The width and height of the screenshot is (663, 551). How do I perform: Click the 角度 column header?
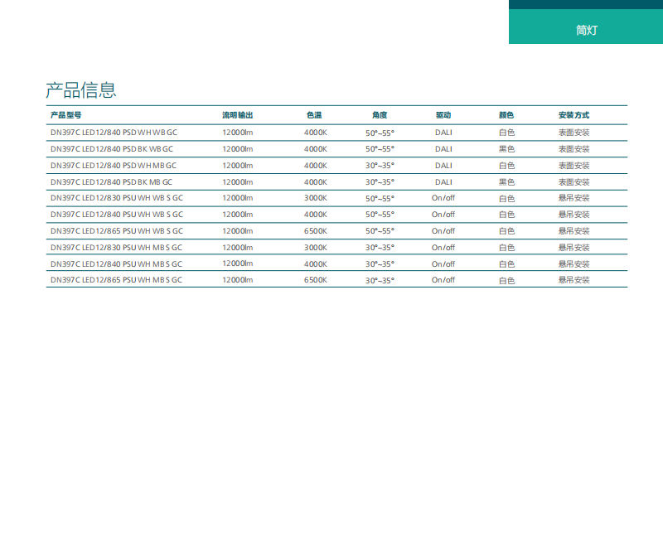[380, 115]
